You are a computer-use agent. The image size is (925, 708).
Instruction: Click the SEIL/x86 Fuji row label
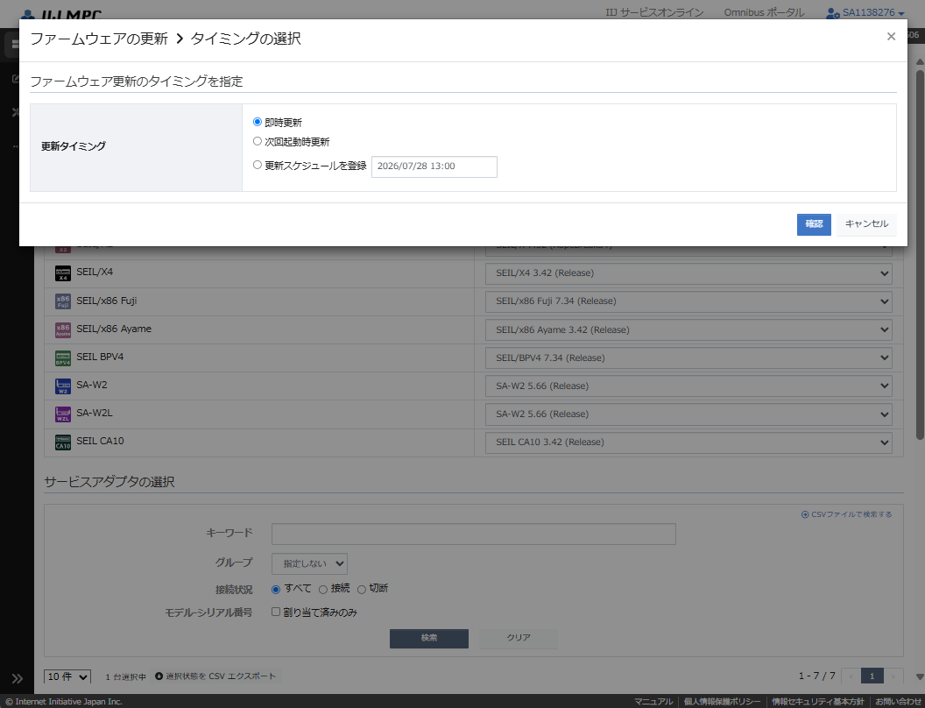tap(107, 301)
